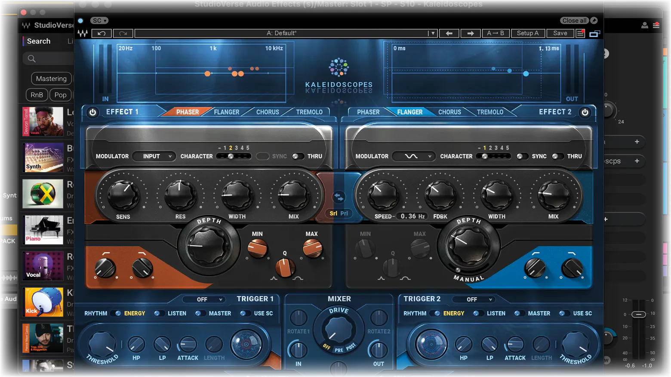Click the blue dot beside SC selector
The width and height of the screenshot is (671, 377).
[x=80, y=20]
